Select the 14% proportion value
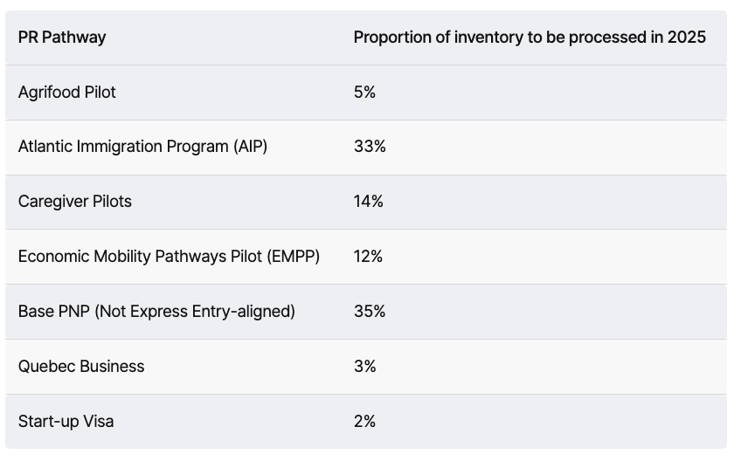This screenshot has height=461, width=741. tap(369, 202)
